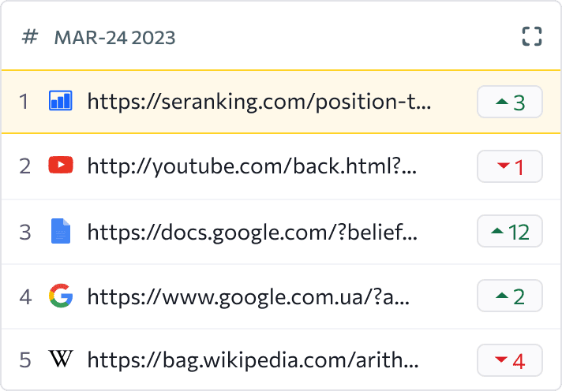Click the SE Ranking bar chart favicon
The width and height of the screenshot is (562, 391).
61,100
